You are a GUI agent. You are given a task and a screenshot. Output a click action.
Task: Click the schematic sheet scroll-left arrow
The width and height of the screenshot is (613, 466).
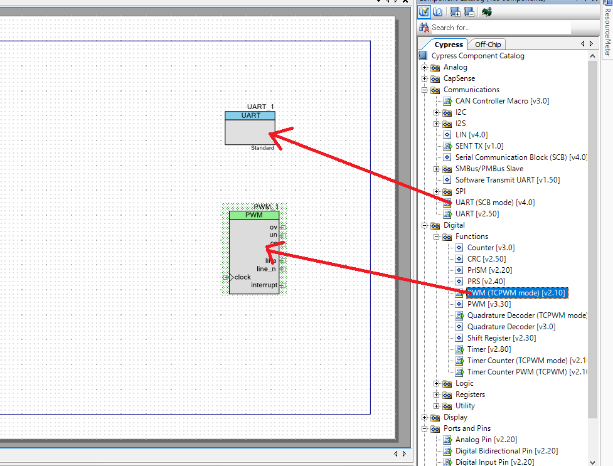coord(396,454)
